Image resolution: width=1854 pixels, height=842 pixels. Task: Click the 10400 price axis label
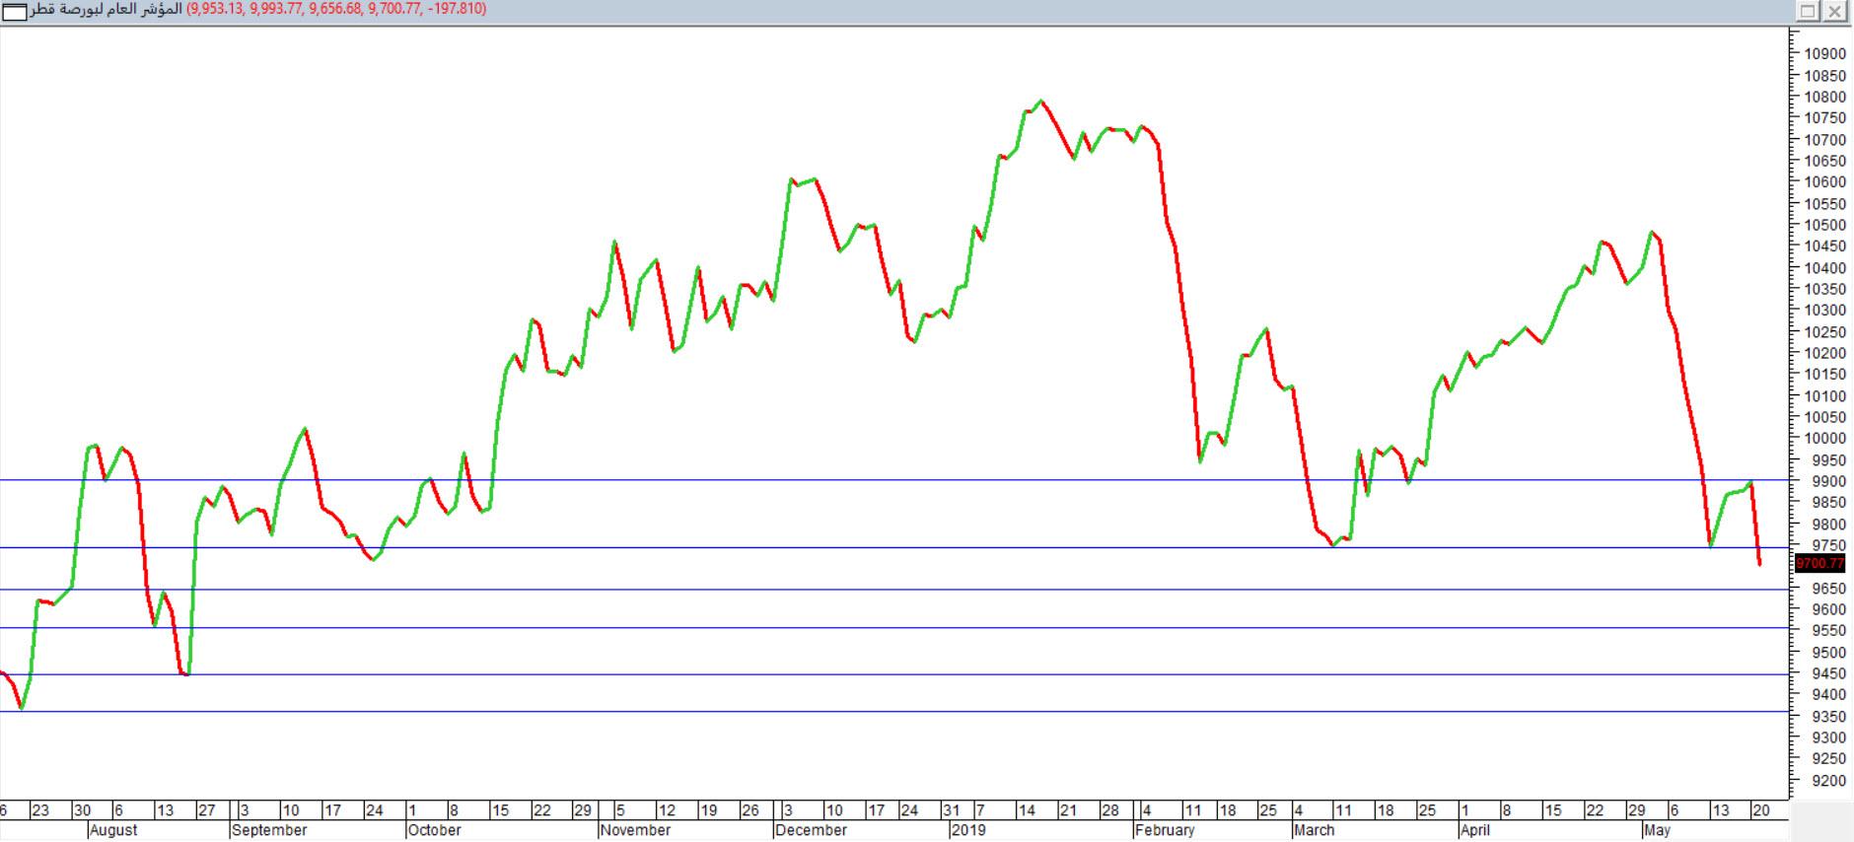1824,268
